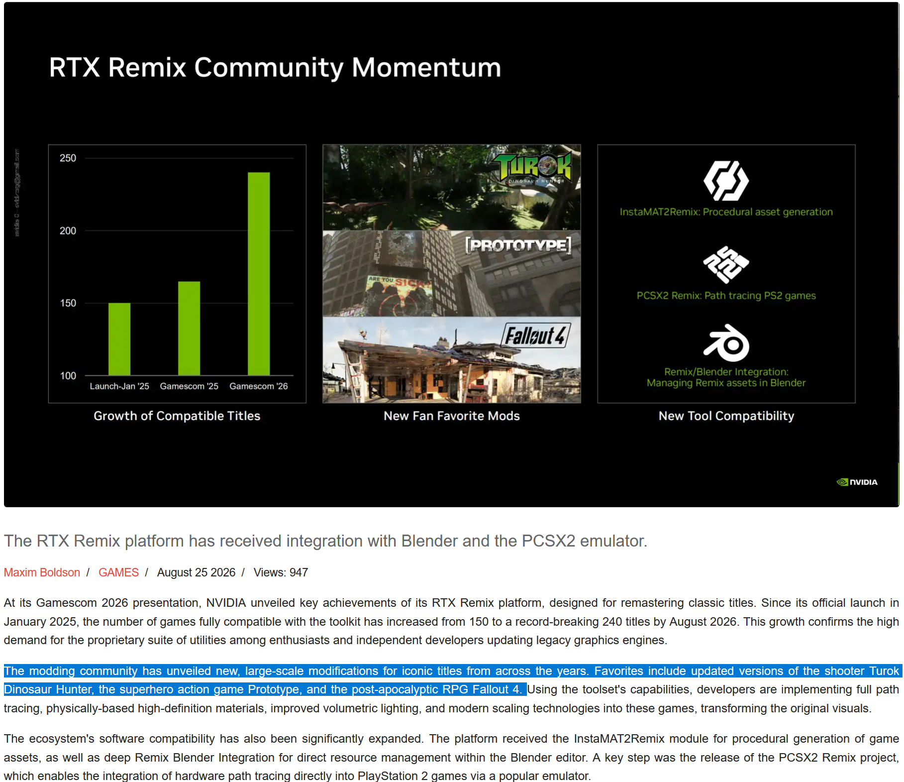Click the PCSX2 Remix logo in the slide
This screenshot has height=782, width=904.
click(726, 264)
